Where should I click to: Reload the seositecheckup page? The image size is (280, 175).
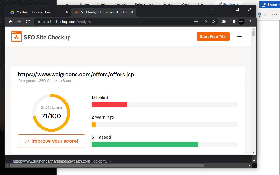coord(28,22)
